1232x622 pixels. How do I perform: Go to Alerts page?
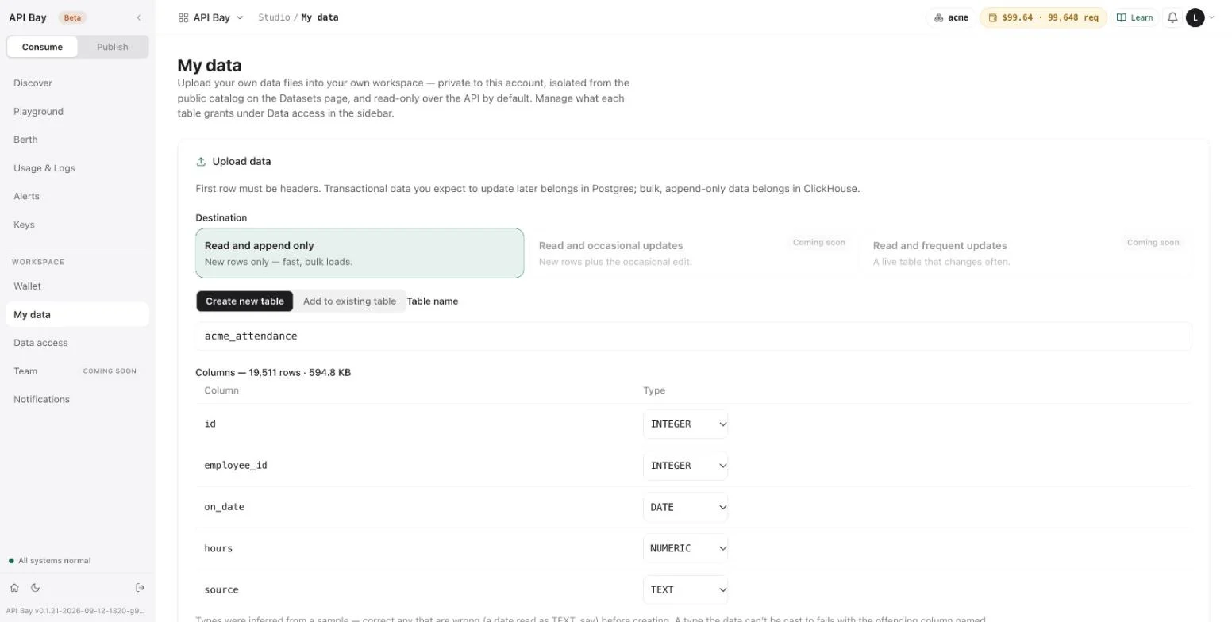tap(77, 196)
